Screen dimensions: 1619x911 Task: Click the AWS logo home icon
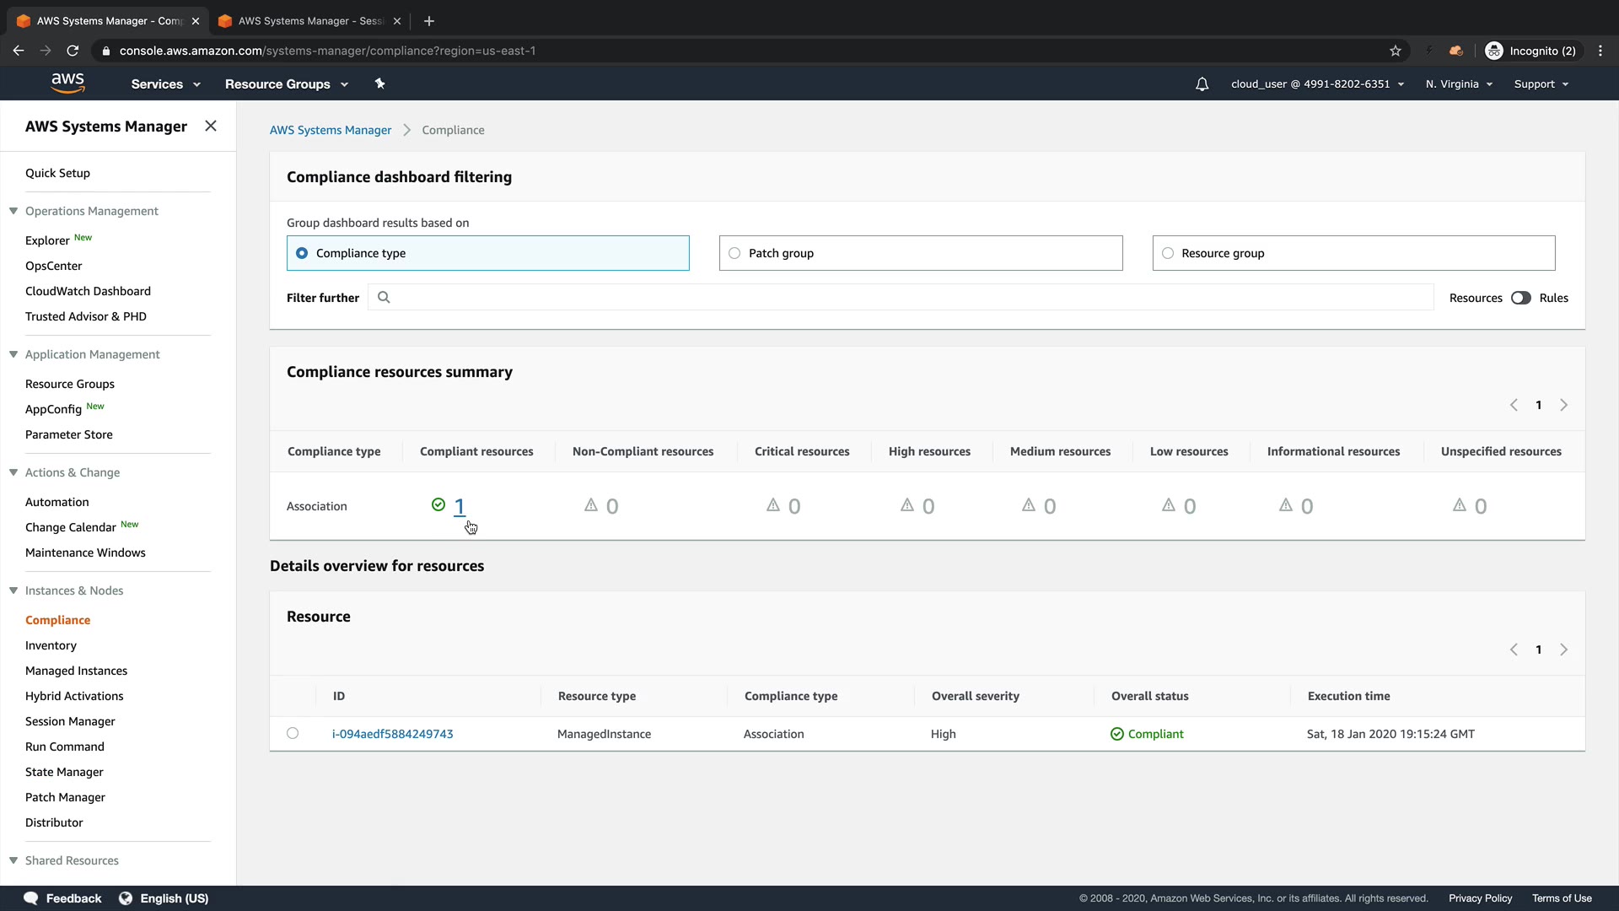tap(67, 84)
